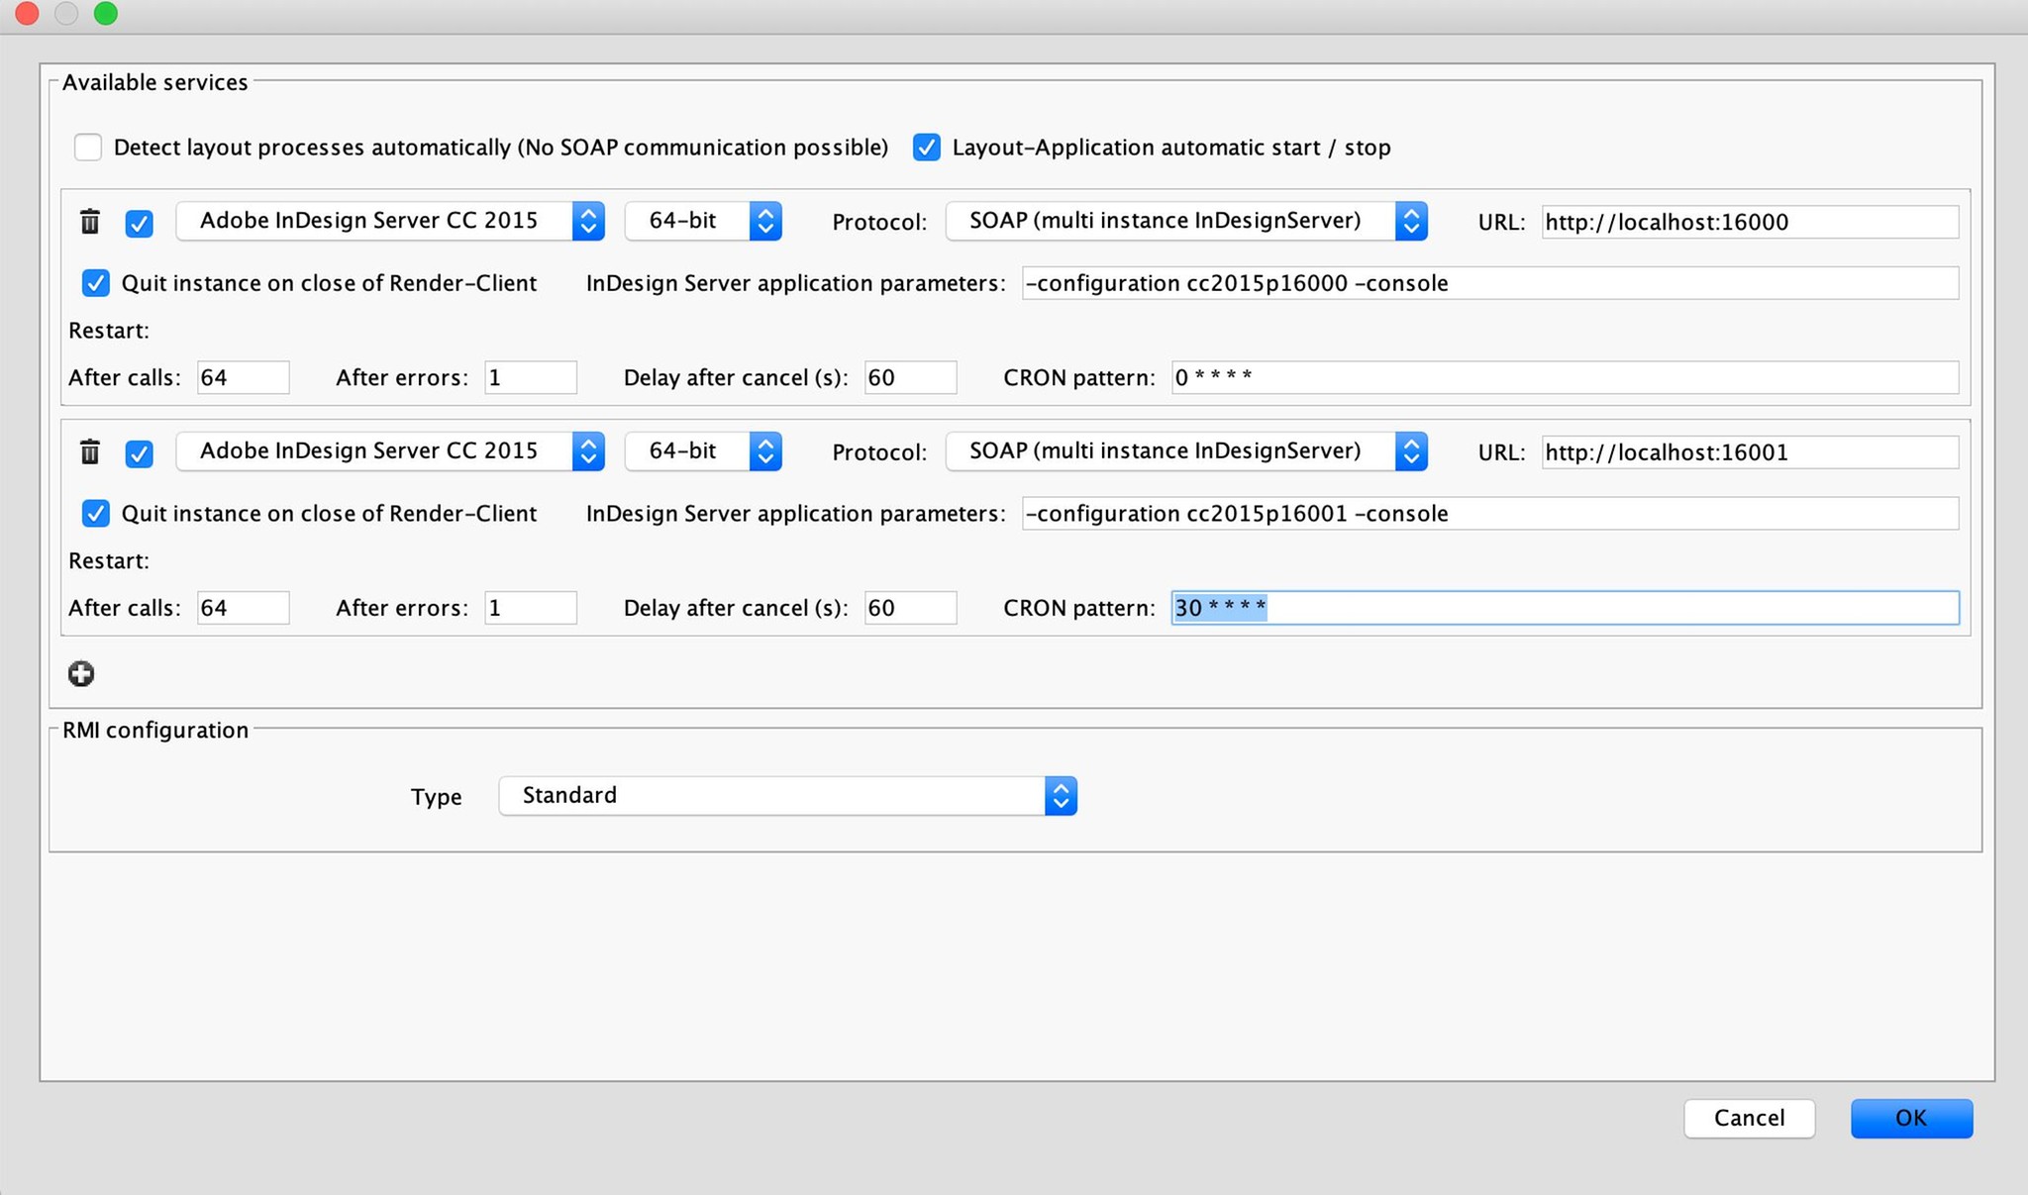Toggle Layout-Application automatic start / stop

(927, 148)
